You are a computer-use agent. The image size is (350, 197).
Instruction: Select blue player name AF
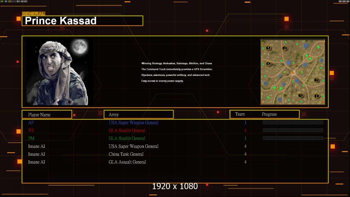(x=31, y=122)
